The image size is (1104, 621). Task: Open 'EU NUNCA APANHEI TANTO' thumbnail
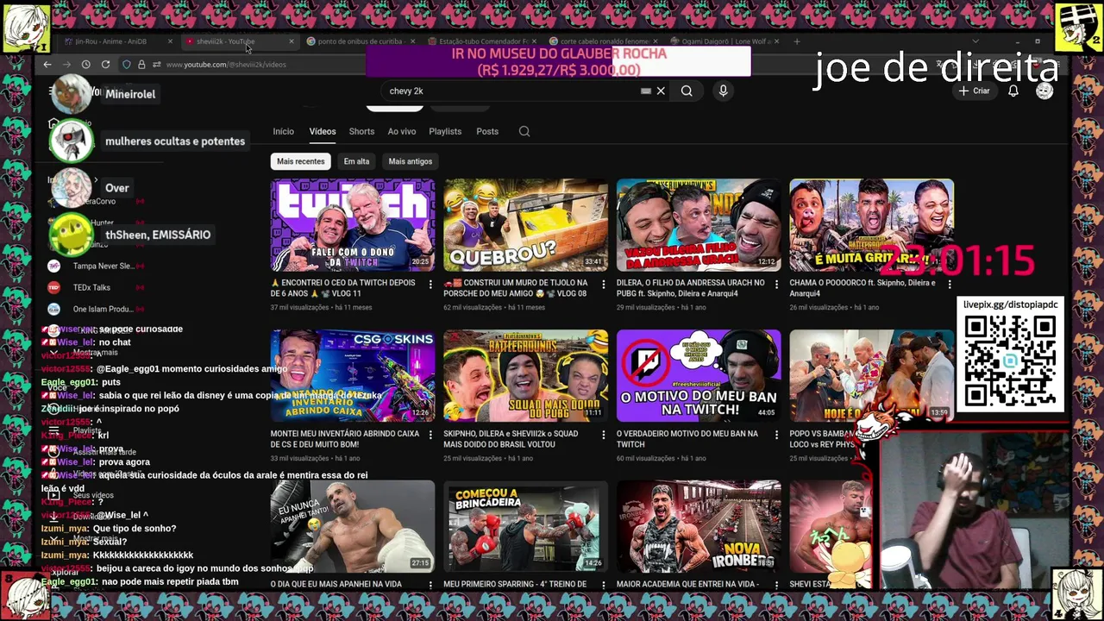(353, 527)
